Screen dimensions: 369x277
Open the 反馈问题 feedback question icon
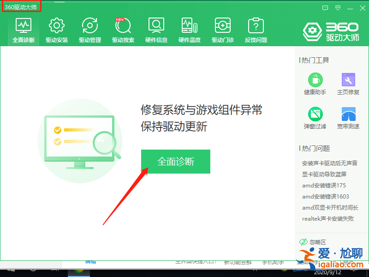tap(256, 29)
